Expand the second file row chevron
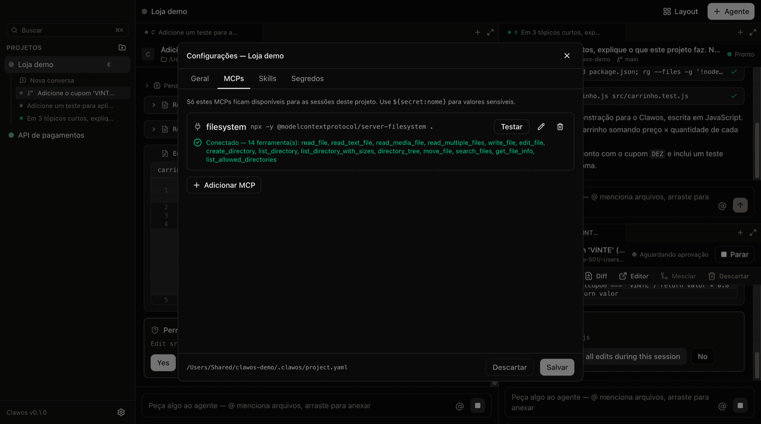Screen dimensions: 761x424 pos(154,129)
